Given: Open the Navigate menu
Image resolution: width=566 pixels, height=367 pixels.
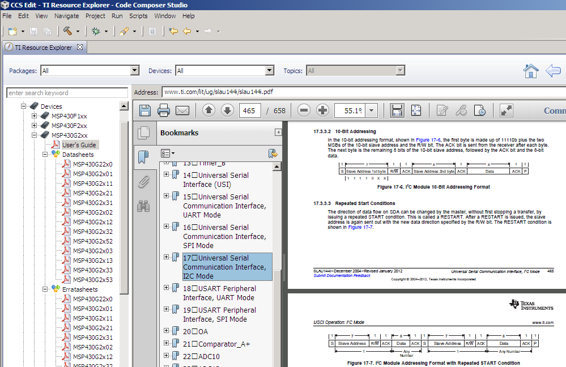Looking at the screenshot, I should (66, 16).
